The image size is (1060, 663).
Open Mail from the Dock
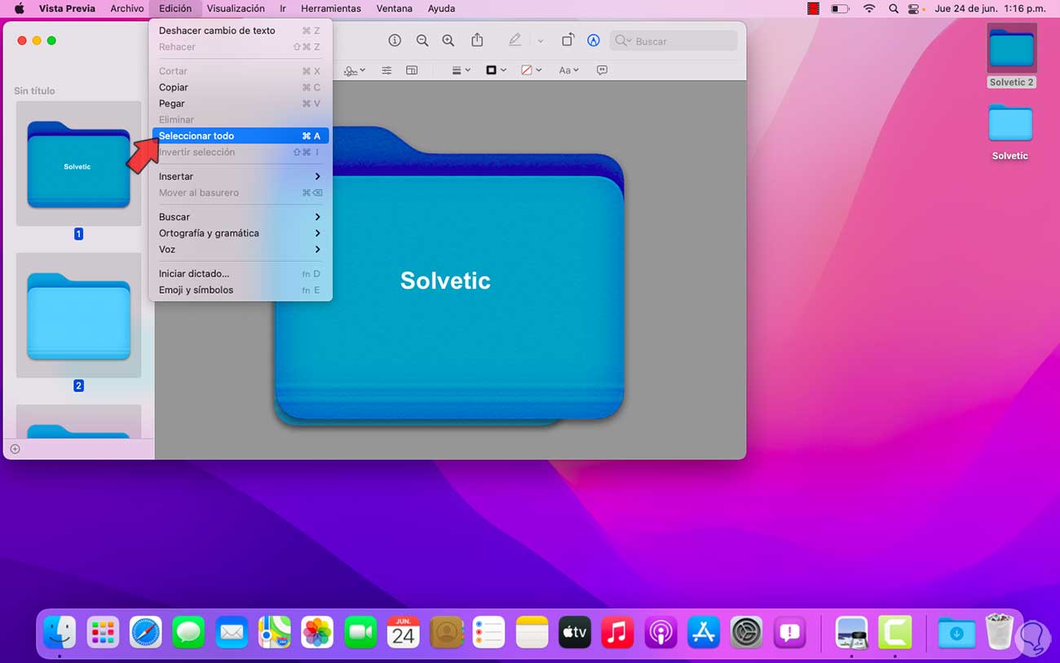(x=232, y=632)
